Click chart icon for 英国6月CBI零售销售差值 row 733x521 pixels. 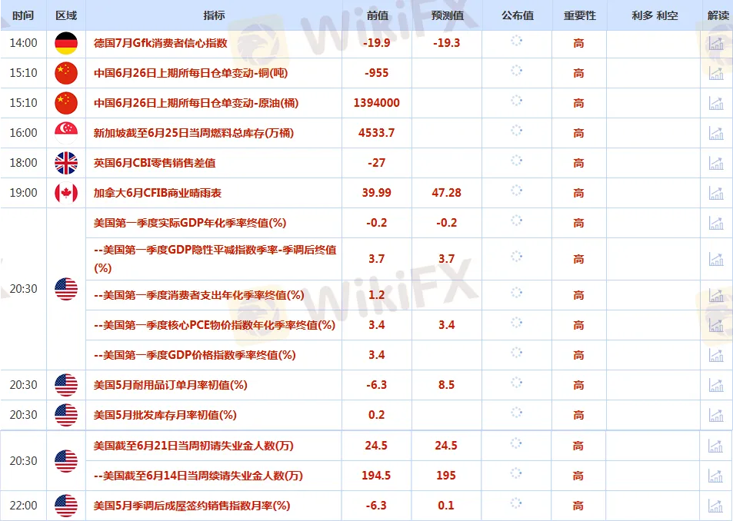[x=716, y=163]
